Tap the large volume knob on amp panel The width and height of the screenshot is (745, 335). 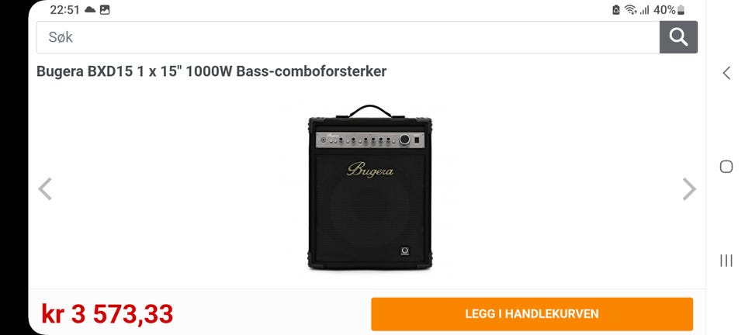pyautogui.click(x=404, y=140)
